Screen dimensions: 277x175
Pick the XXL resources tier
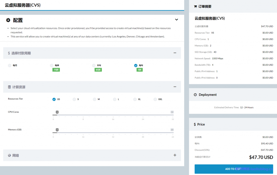[x=155, y=99]
